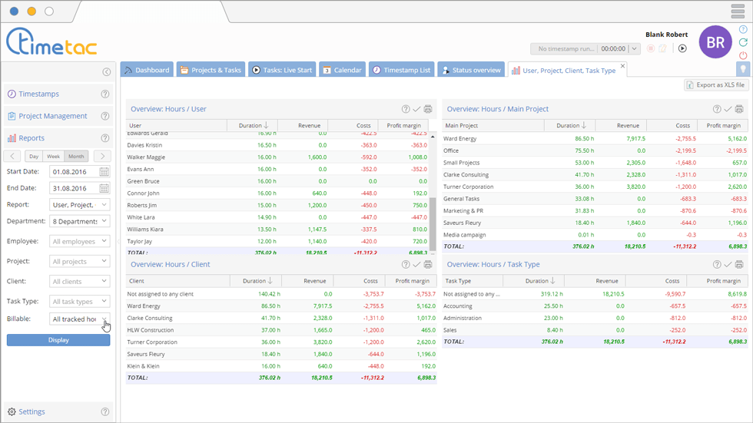Click the green refresh icon

(743, 42)
